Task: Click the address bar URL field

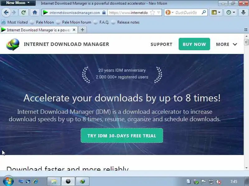Action: tap(129, 12)
